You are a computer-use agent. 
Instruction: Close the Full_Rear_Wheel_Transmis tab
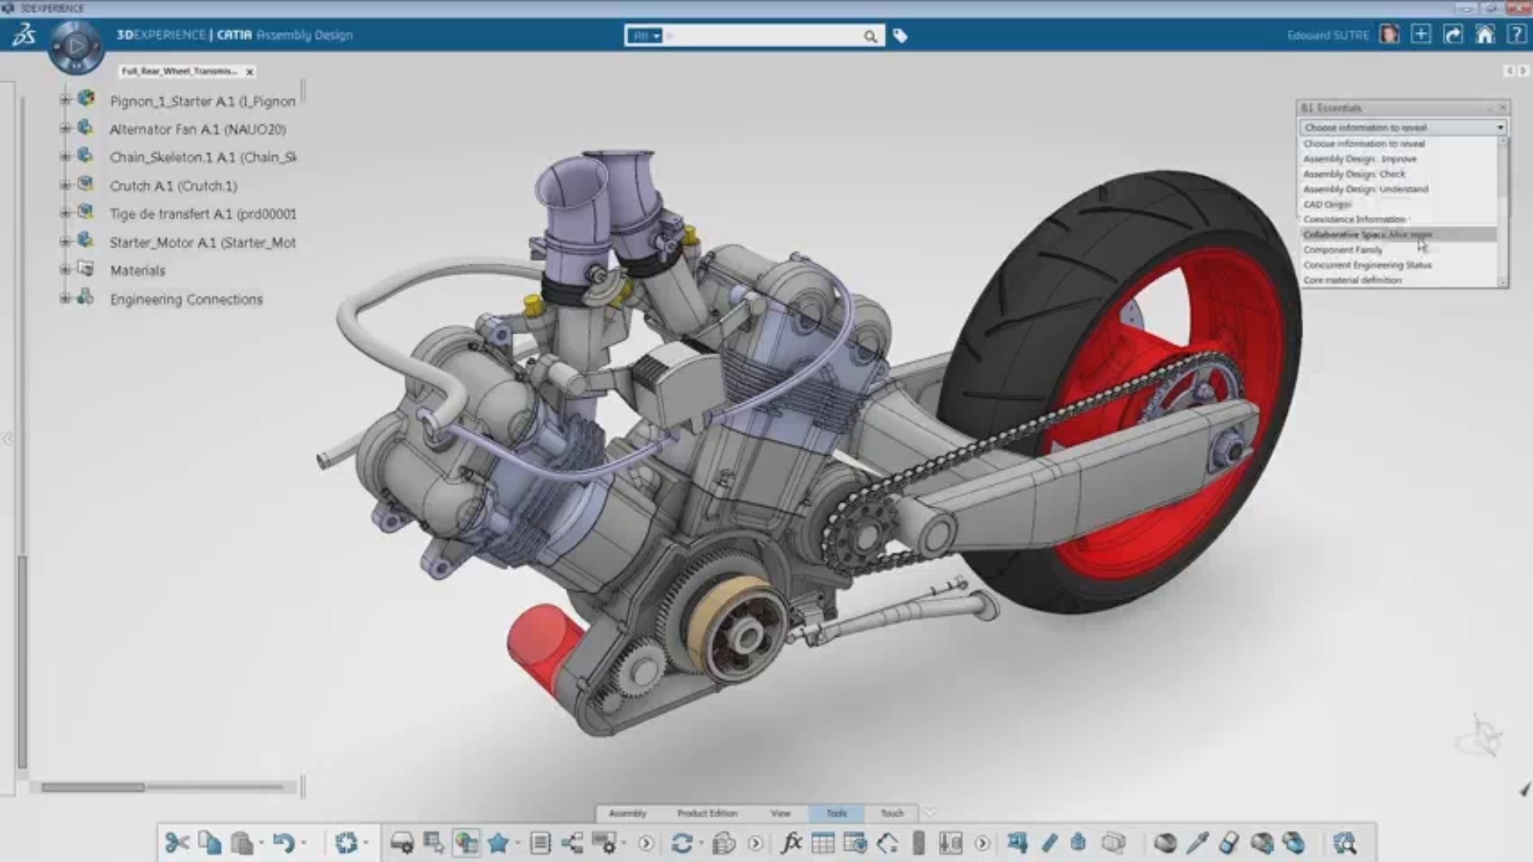[250, 72]
